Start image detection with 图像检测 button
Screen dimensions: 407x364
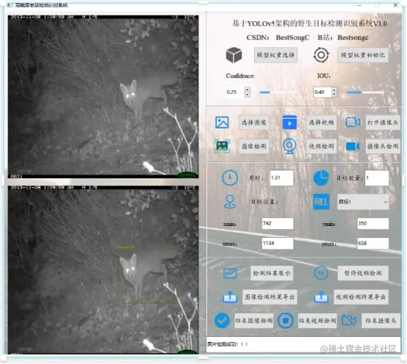point(254,146)
